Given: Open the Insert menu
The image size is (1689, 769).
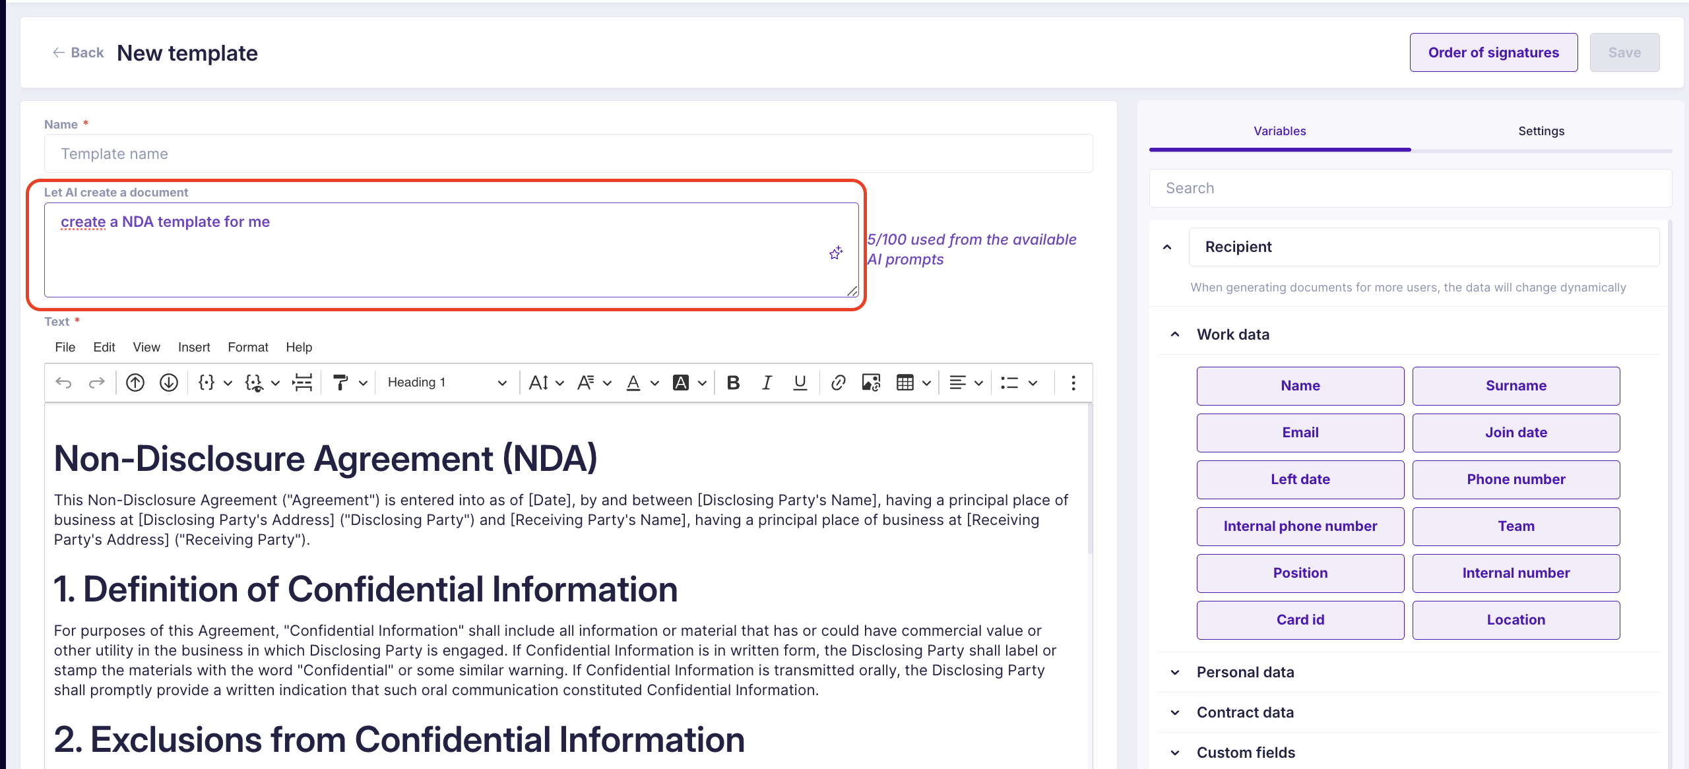Looking at the screenshot, I should pyautogui.click(x=194, y=347).
